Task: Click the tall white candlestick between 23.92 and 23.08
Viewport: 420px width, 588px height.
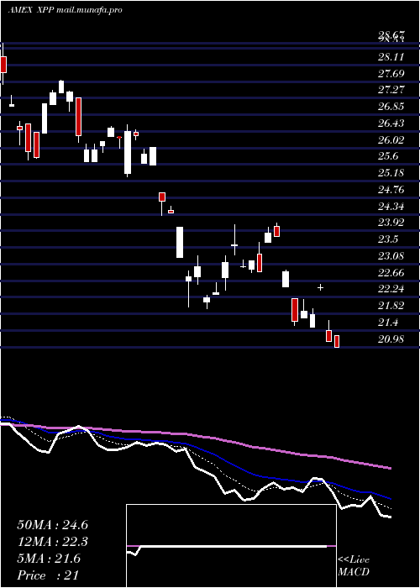Action: [180, 242]
